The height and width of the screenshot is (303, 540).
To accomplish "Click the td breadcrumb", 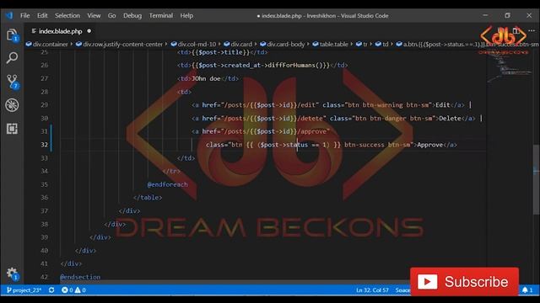I will 382,44.
